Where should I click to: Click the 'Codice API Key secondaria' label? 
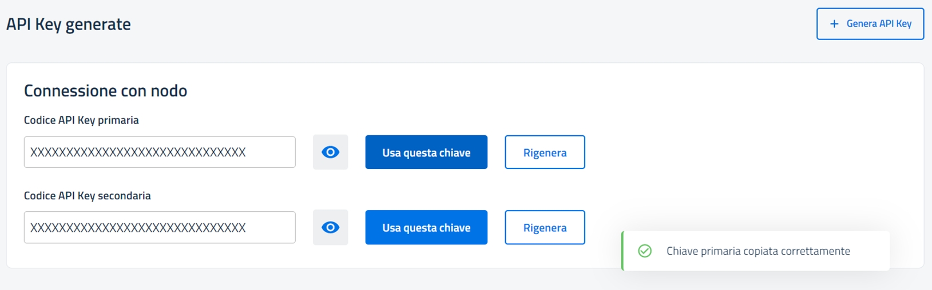88,196
